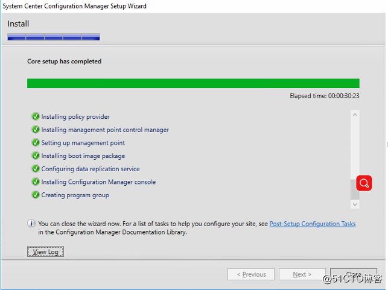The width and height of the screenshot is (388, 290).
Task: Click the scroll down arrow in task list
Action: pos(355,204)
